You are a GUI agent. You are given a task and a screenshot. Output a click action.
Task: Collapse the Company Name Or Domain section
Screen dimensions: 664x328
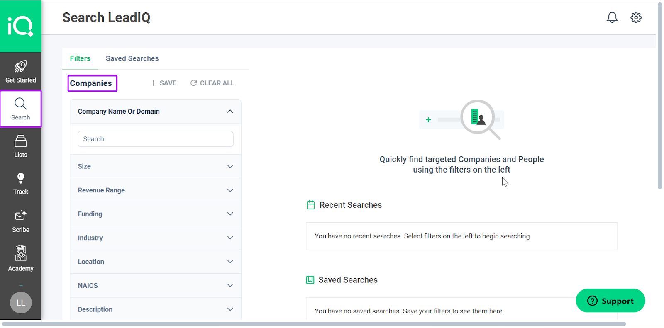click(x=156, y=111)
